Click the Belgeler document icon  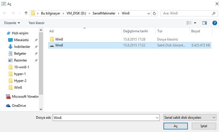[x=10, y=53]
